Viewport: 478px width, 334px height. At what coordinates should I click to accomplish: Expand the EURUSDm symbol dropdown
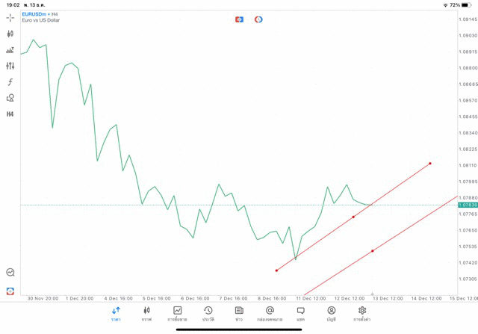coord(36,13)
